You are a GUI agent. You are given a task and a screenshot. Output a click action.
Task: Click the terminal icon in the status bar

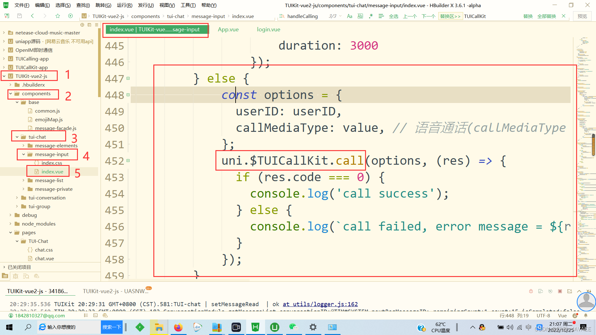95,315
